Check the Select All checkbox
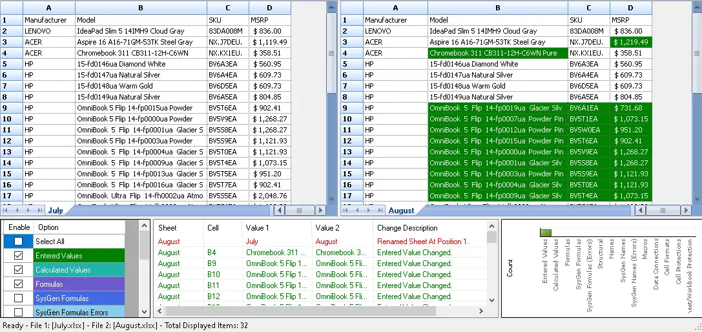The image size is (702, 332). 18,241
